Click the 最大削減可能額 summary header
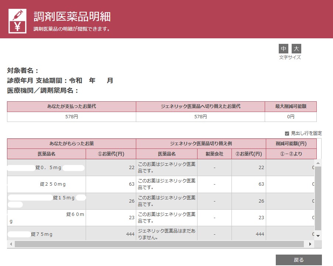333x266 pixels. [x=290, y=106]
